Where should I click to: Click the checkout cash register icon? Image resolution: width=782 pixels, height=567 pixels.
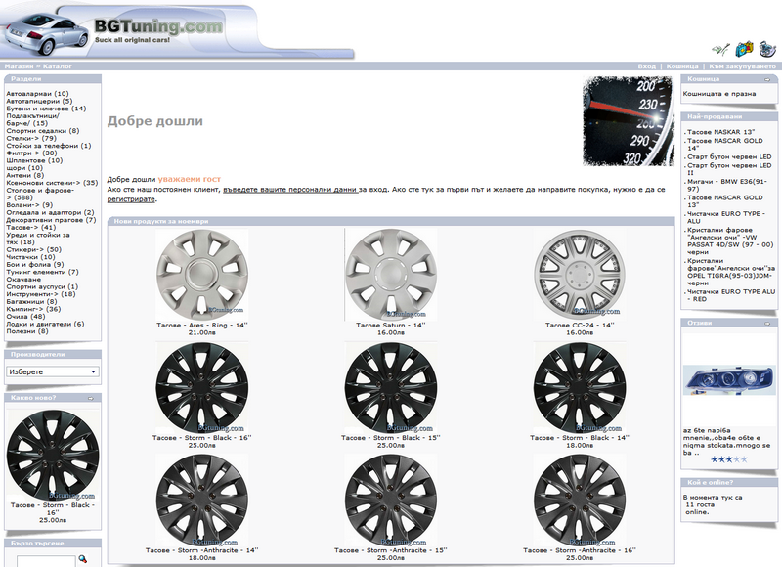point(767,48)
